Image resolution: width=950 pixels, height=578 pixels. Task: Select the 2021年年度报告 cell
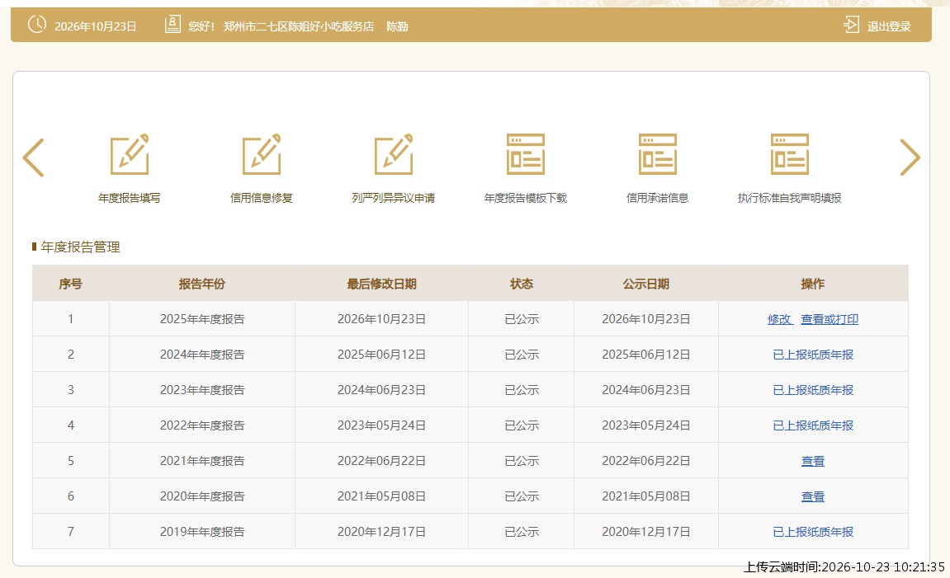click(x=202, y=461)
